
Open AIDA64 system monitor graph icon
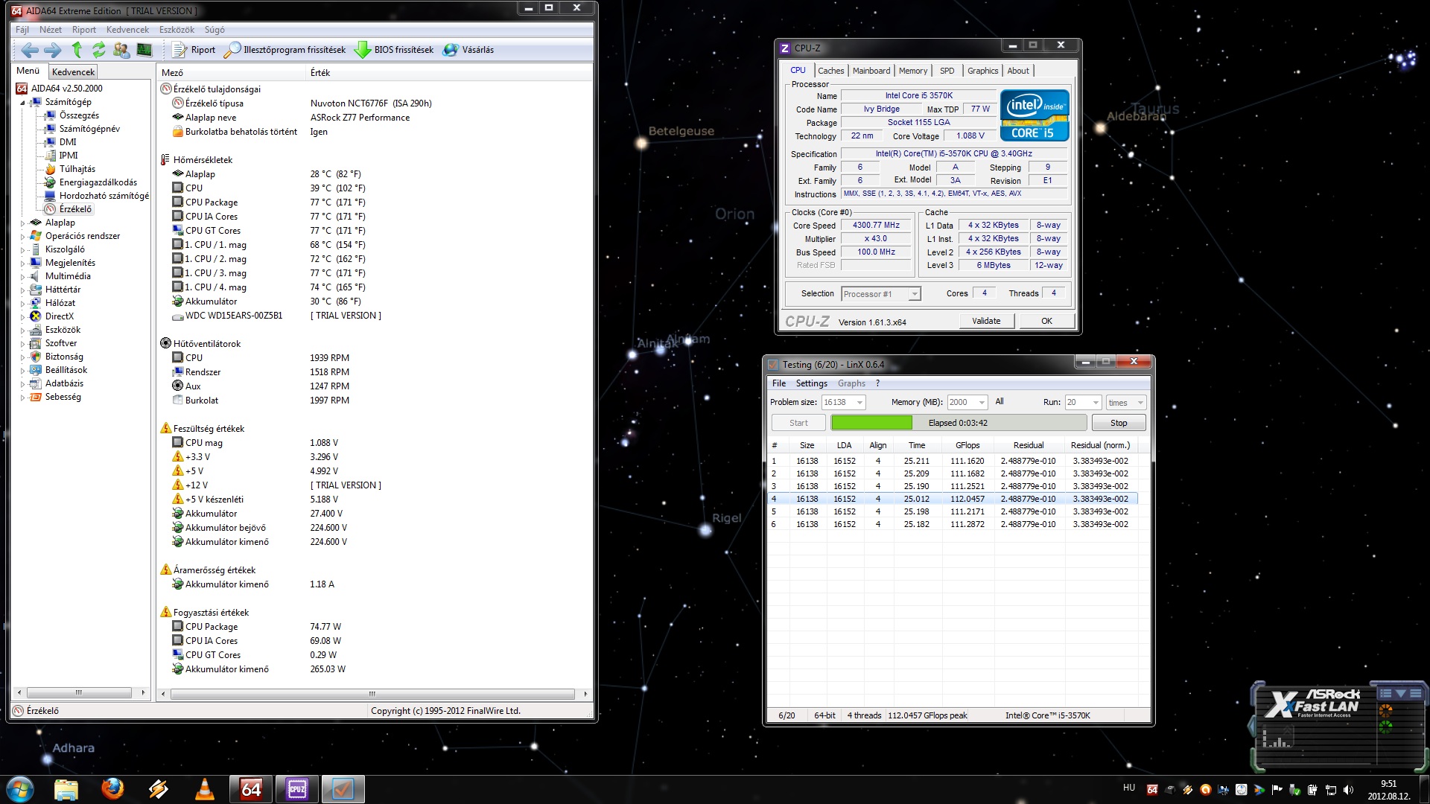[x=144, y=50]
